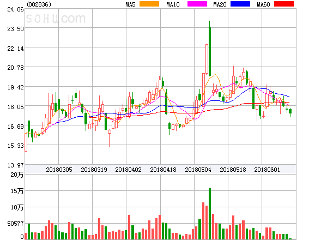Click the 24.86 price axis label

[15, 9]
